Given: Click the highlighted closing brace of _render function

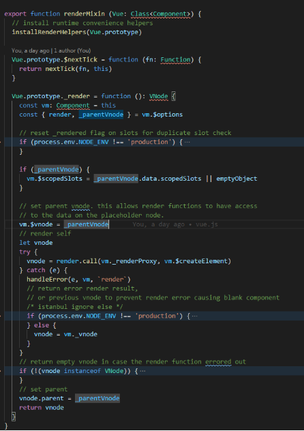Looking at the screenshot, I should 14,417.
